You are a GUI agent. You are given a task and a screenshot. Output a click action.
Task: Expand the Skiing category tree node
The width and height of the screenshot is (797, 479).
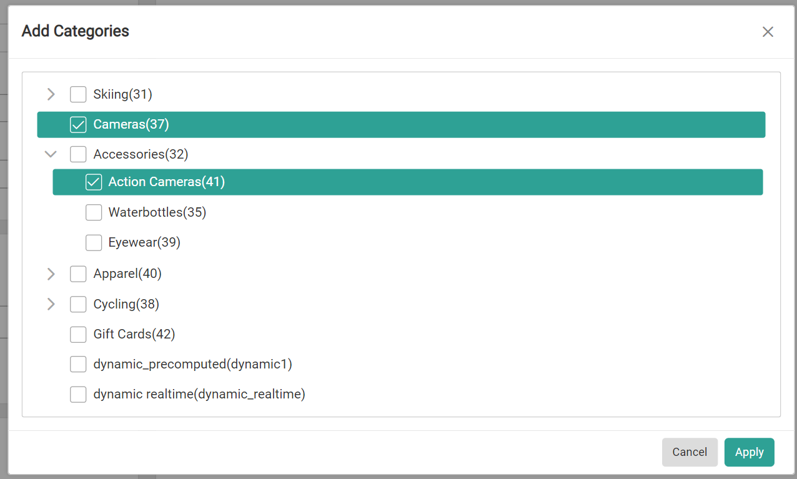[51, 94]
